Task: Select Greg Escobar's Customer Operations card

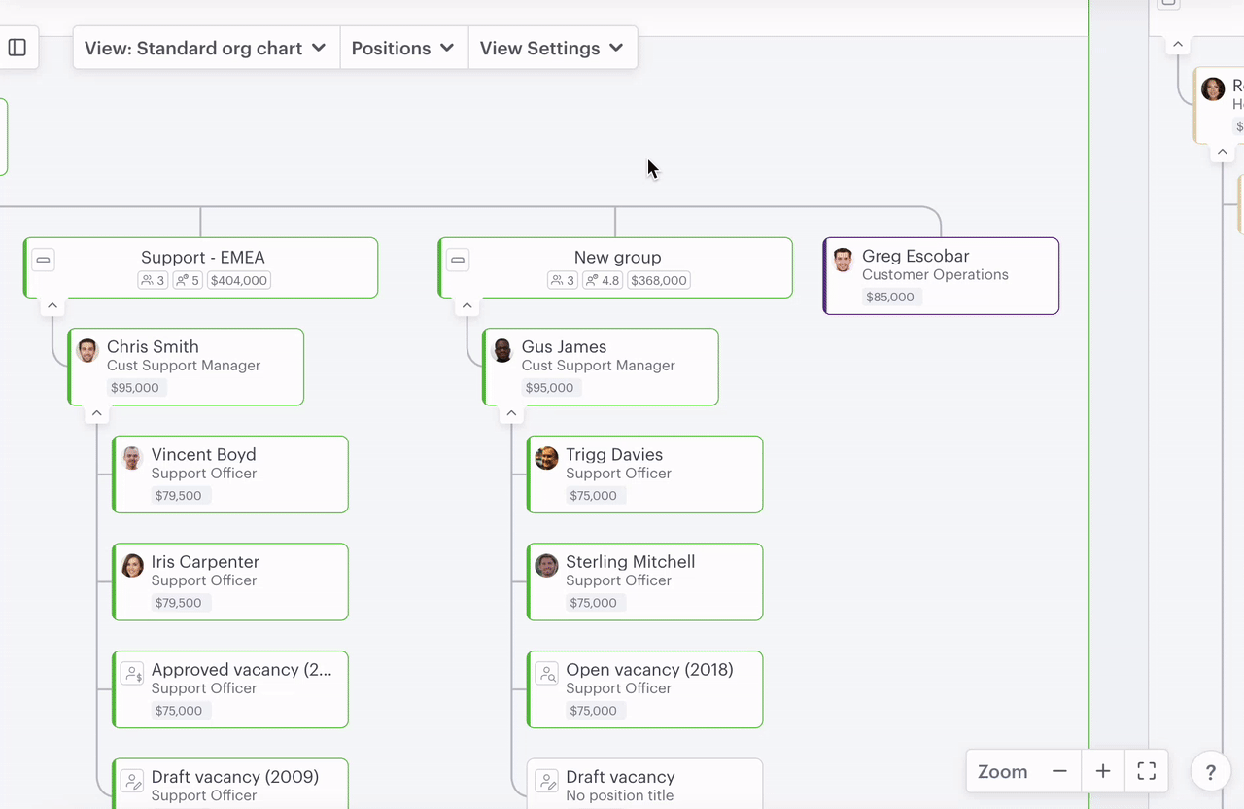Action: (x=940, y=275)
